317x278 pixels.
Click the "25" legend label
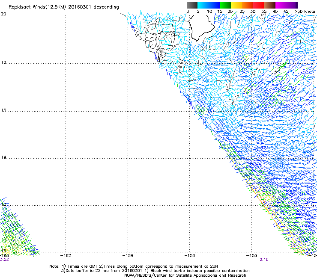pyautogui.click(x=242, y=12)
